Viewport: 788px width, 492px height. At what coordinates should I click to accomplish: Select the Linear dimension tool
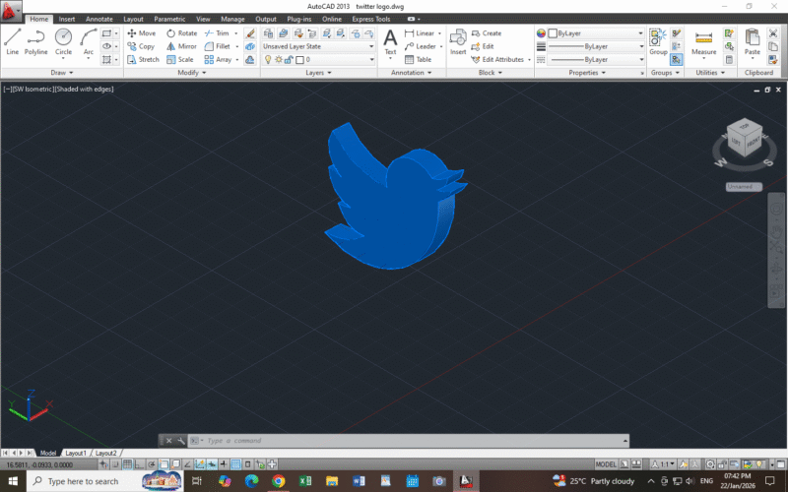[x=420, y=33]
